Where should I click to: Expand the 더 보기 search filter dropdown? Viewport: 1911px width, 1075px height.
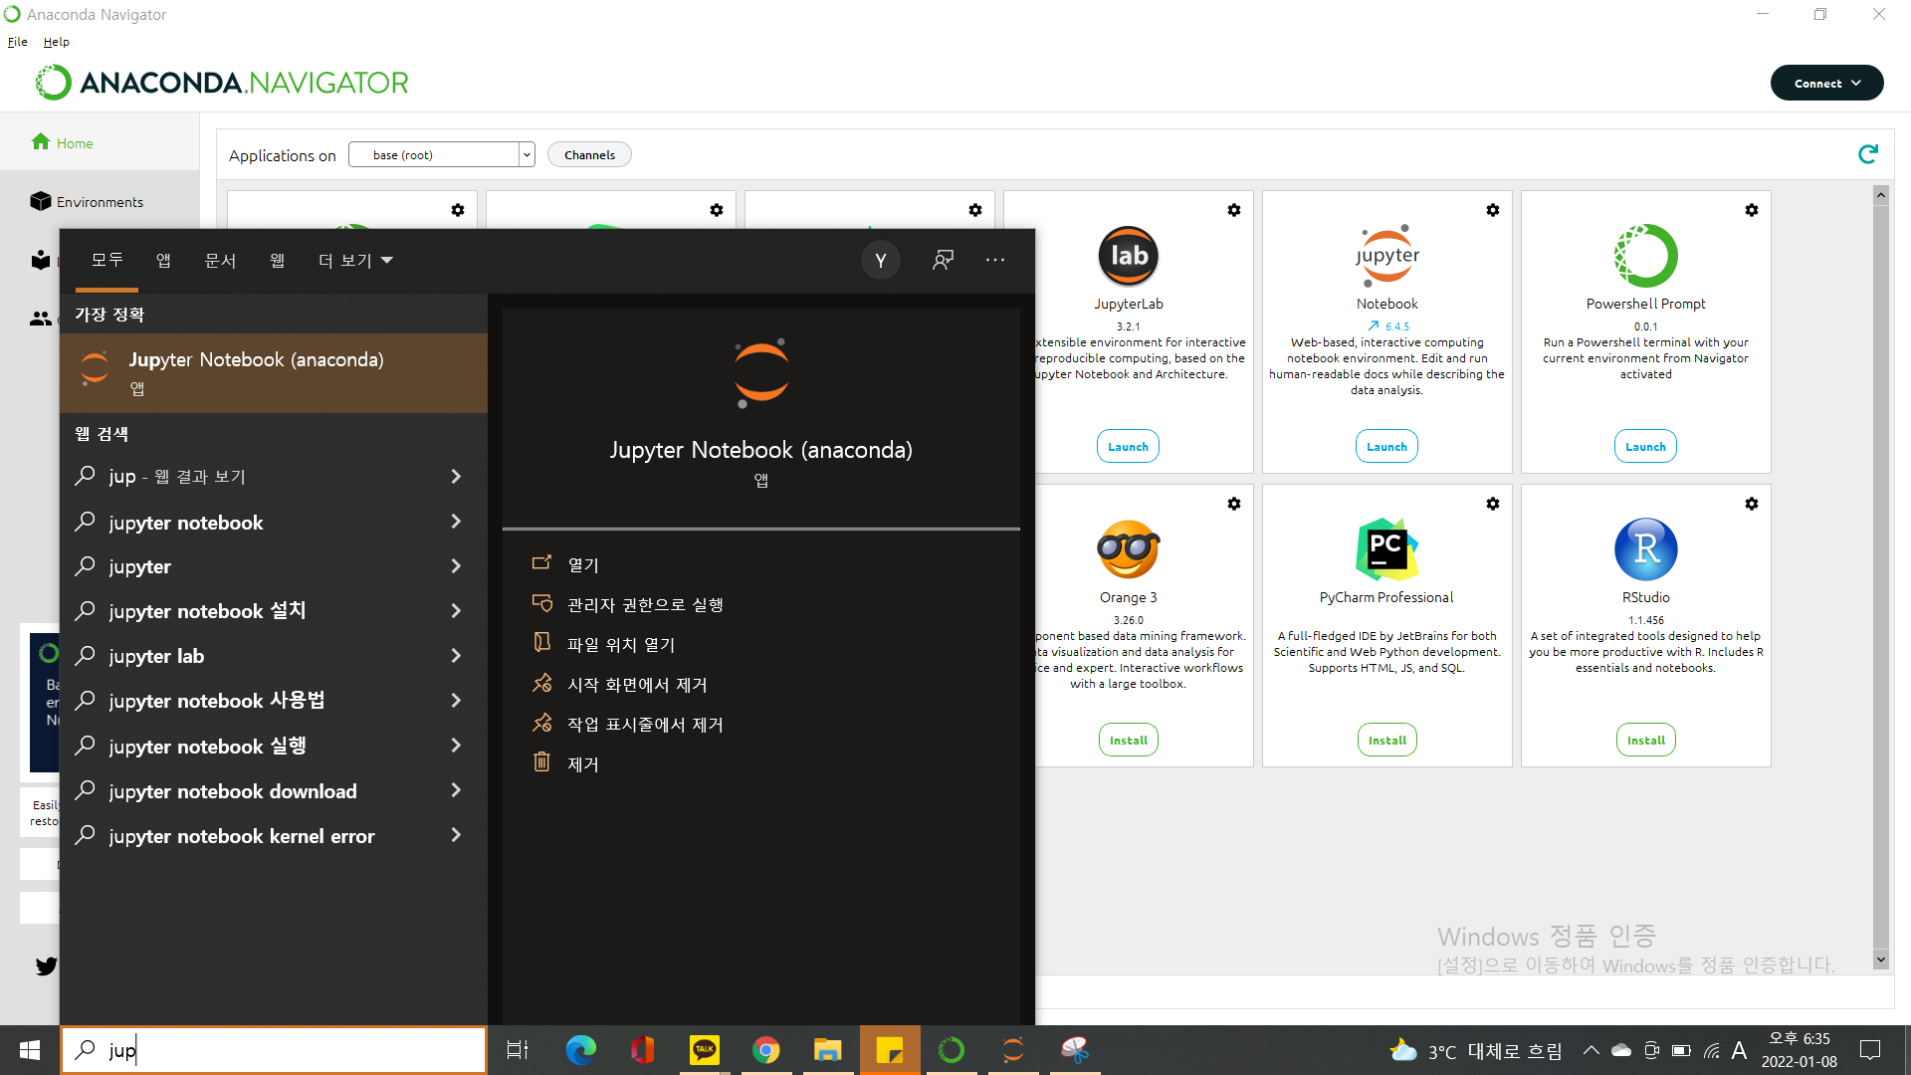(355, 260)
